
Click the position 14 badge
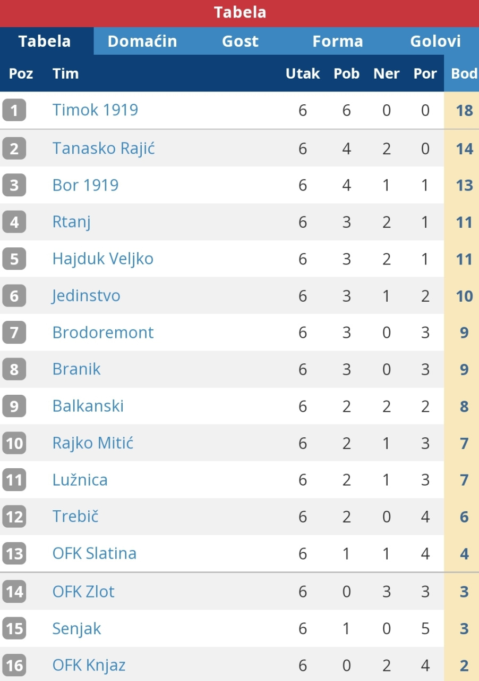14,592
